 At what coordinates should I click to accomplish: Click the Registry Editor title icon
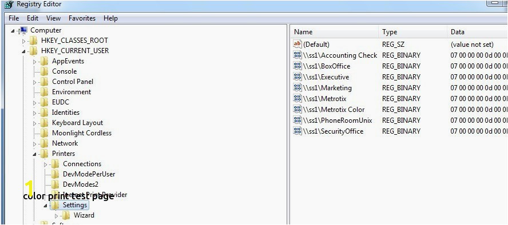(9, 5)
